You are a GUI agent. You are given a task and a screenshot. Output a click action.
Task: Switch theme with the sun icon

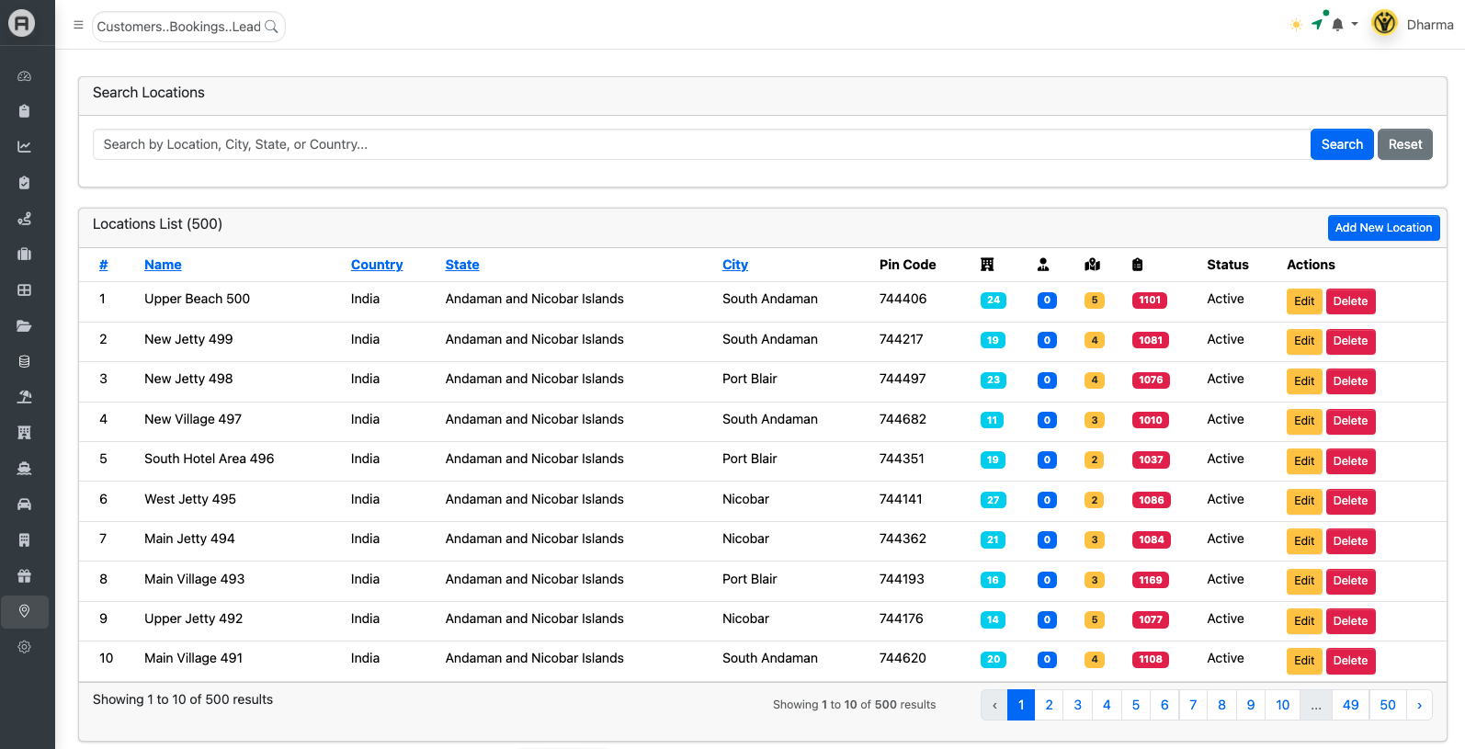click(x=1296, y=25)
